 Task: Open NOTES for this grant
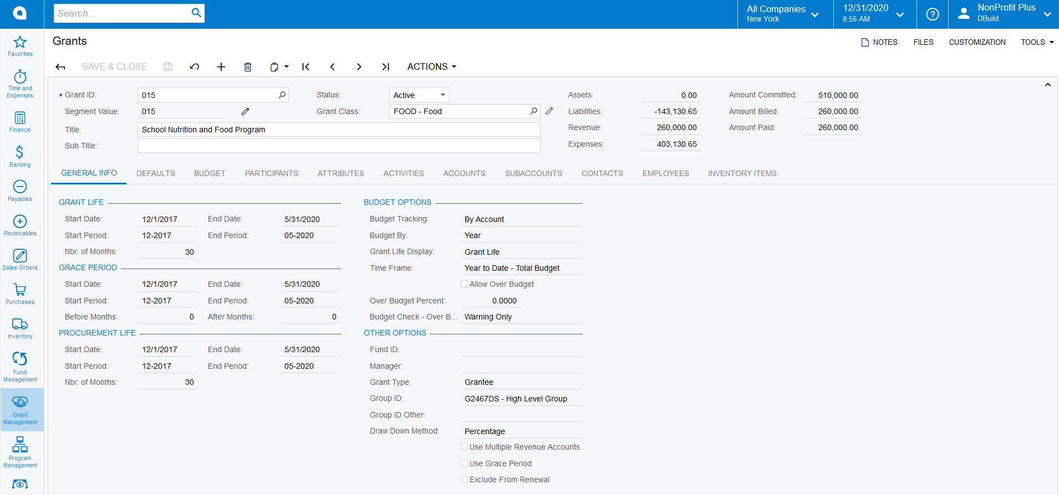[x=879, y=42]
